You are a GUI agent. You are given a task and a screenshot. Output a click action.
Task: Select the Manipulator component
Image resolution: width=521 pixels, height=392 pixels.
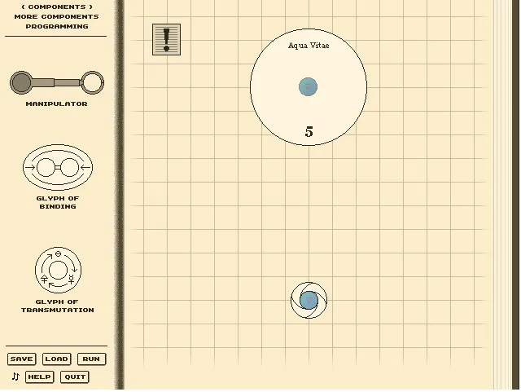(x=57, y=82)
